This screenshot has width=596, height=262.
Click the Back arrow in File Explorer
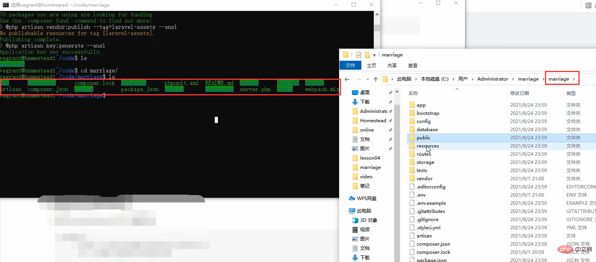pos(347,79)
